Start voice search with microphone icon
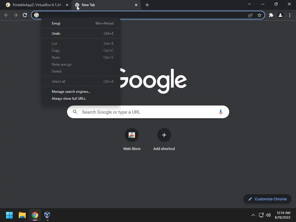 (221, 112)
